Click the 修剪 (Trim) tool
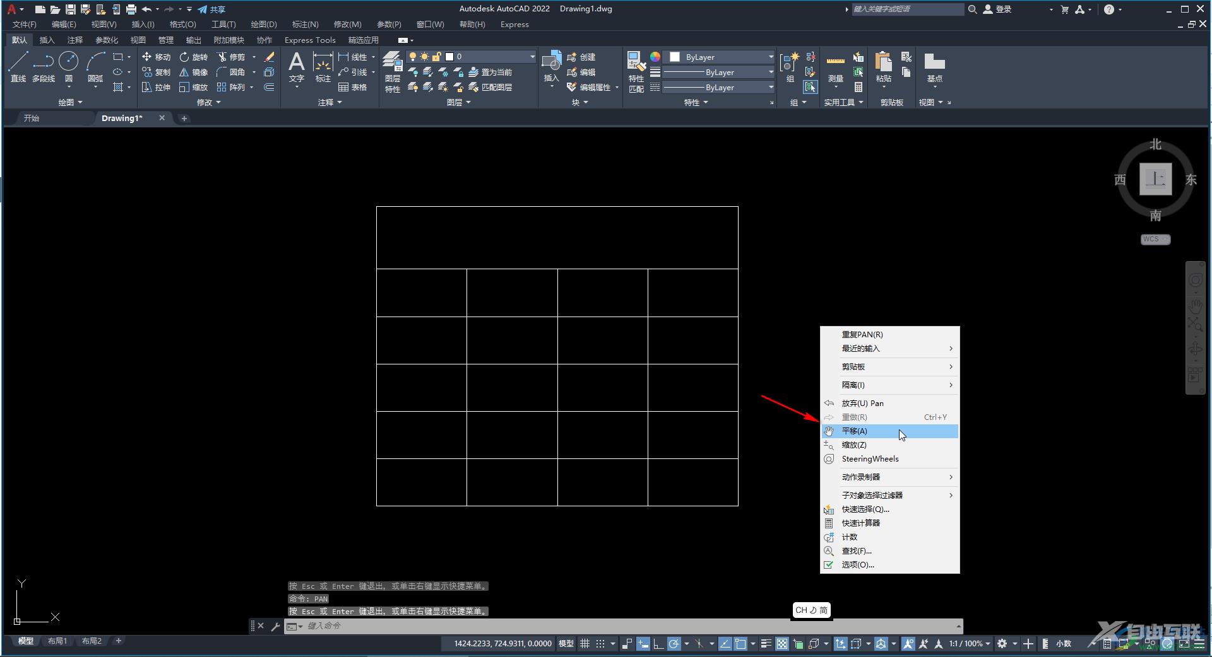Screen dimensions: 1212x657 click(230, 57)
